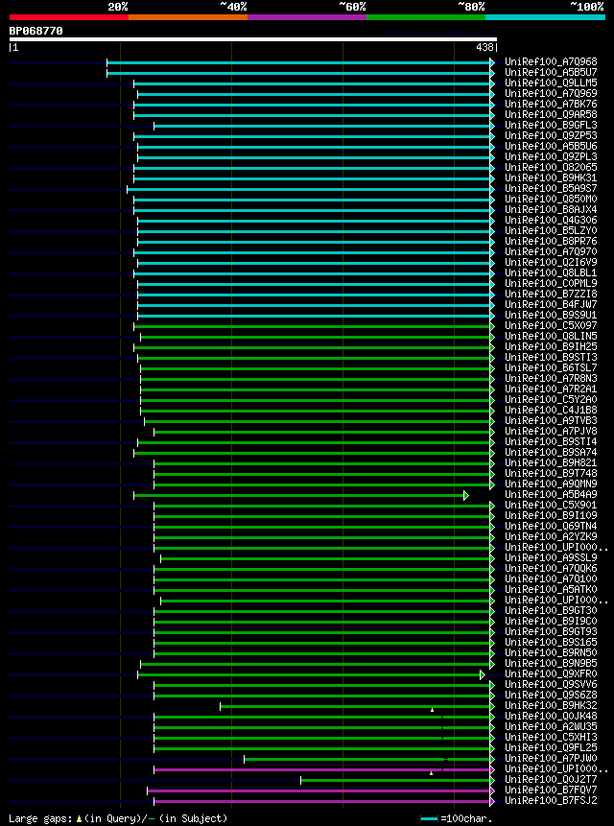
Task: Select the UniRef100_B8PR76 label
Action: click(551, 241)
